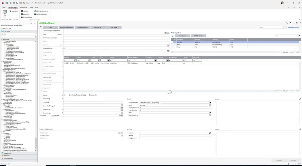Click the refresh icon in xRM Dashboard header

(x=287, y=23)
